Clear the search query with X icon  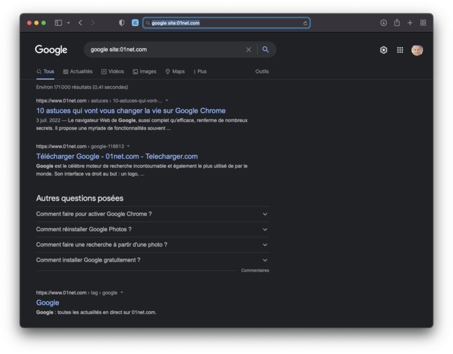coord(249,49)
